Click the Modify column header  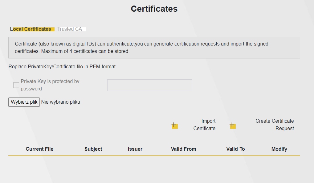[279, 149]
